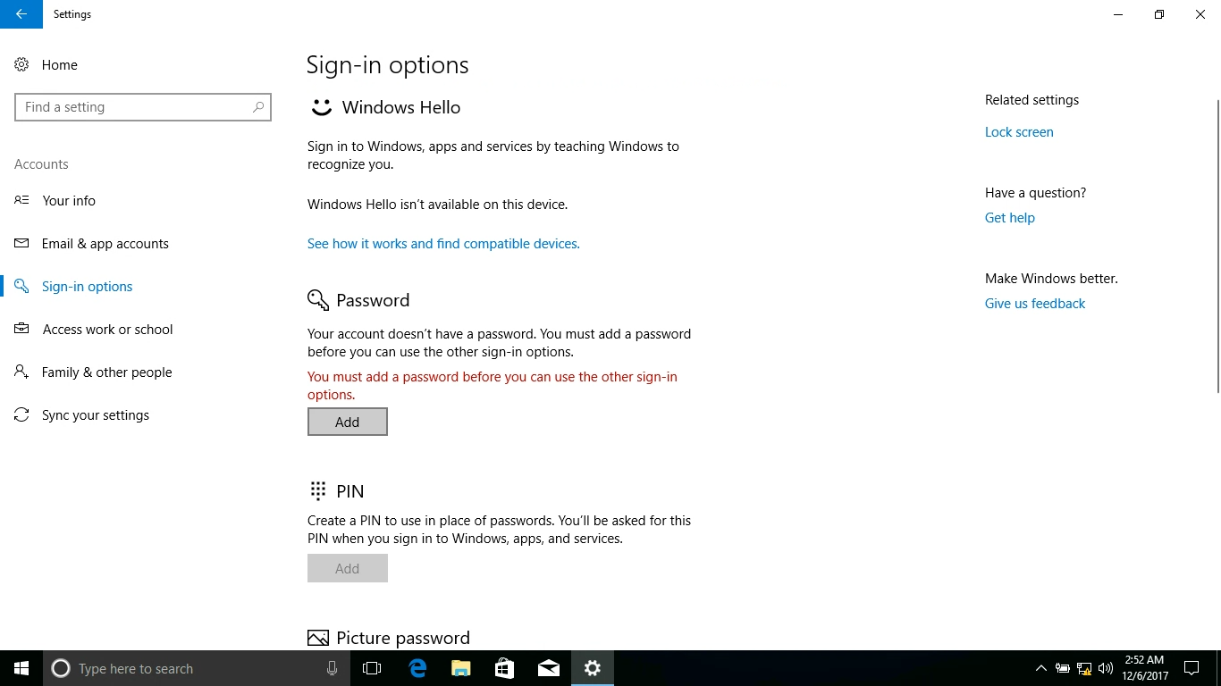The width and height of the screenshot is (1221, 686).
Task: Click in the Find a setting box
Action: (143, 107)
